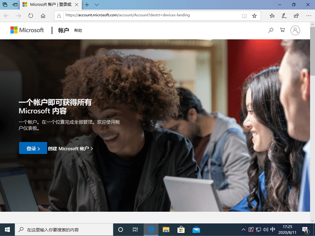Viewport: 315px width, 236px height.
Task: Open the Edge settings ellipsis menu
Action: pyautogui.click(x=309, y=16)
